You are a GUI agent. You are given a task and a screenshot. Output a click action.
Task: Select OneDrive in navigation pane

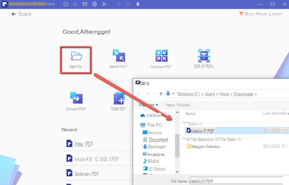point(150,116)
